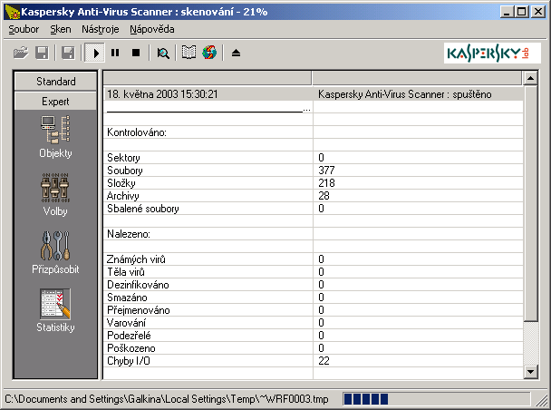Click the first save floppy disk icon

[x=42, y=54]
